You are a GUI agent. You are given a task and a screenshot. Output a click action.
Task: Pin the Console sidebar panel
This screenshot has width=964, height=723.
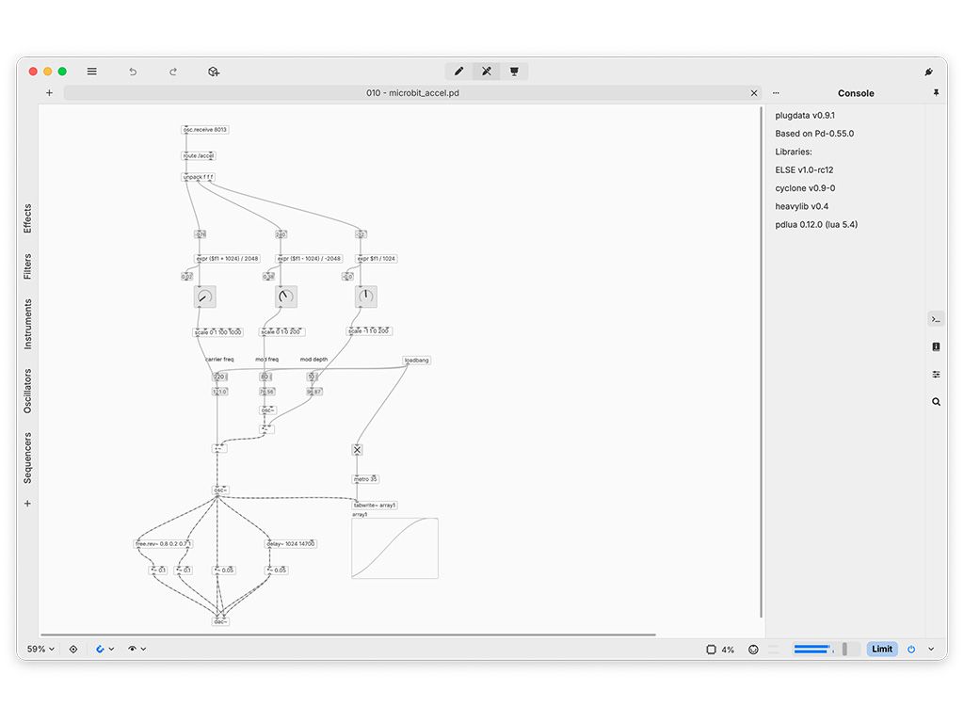click(936, 93)
